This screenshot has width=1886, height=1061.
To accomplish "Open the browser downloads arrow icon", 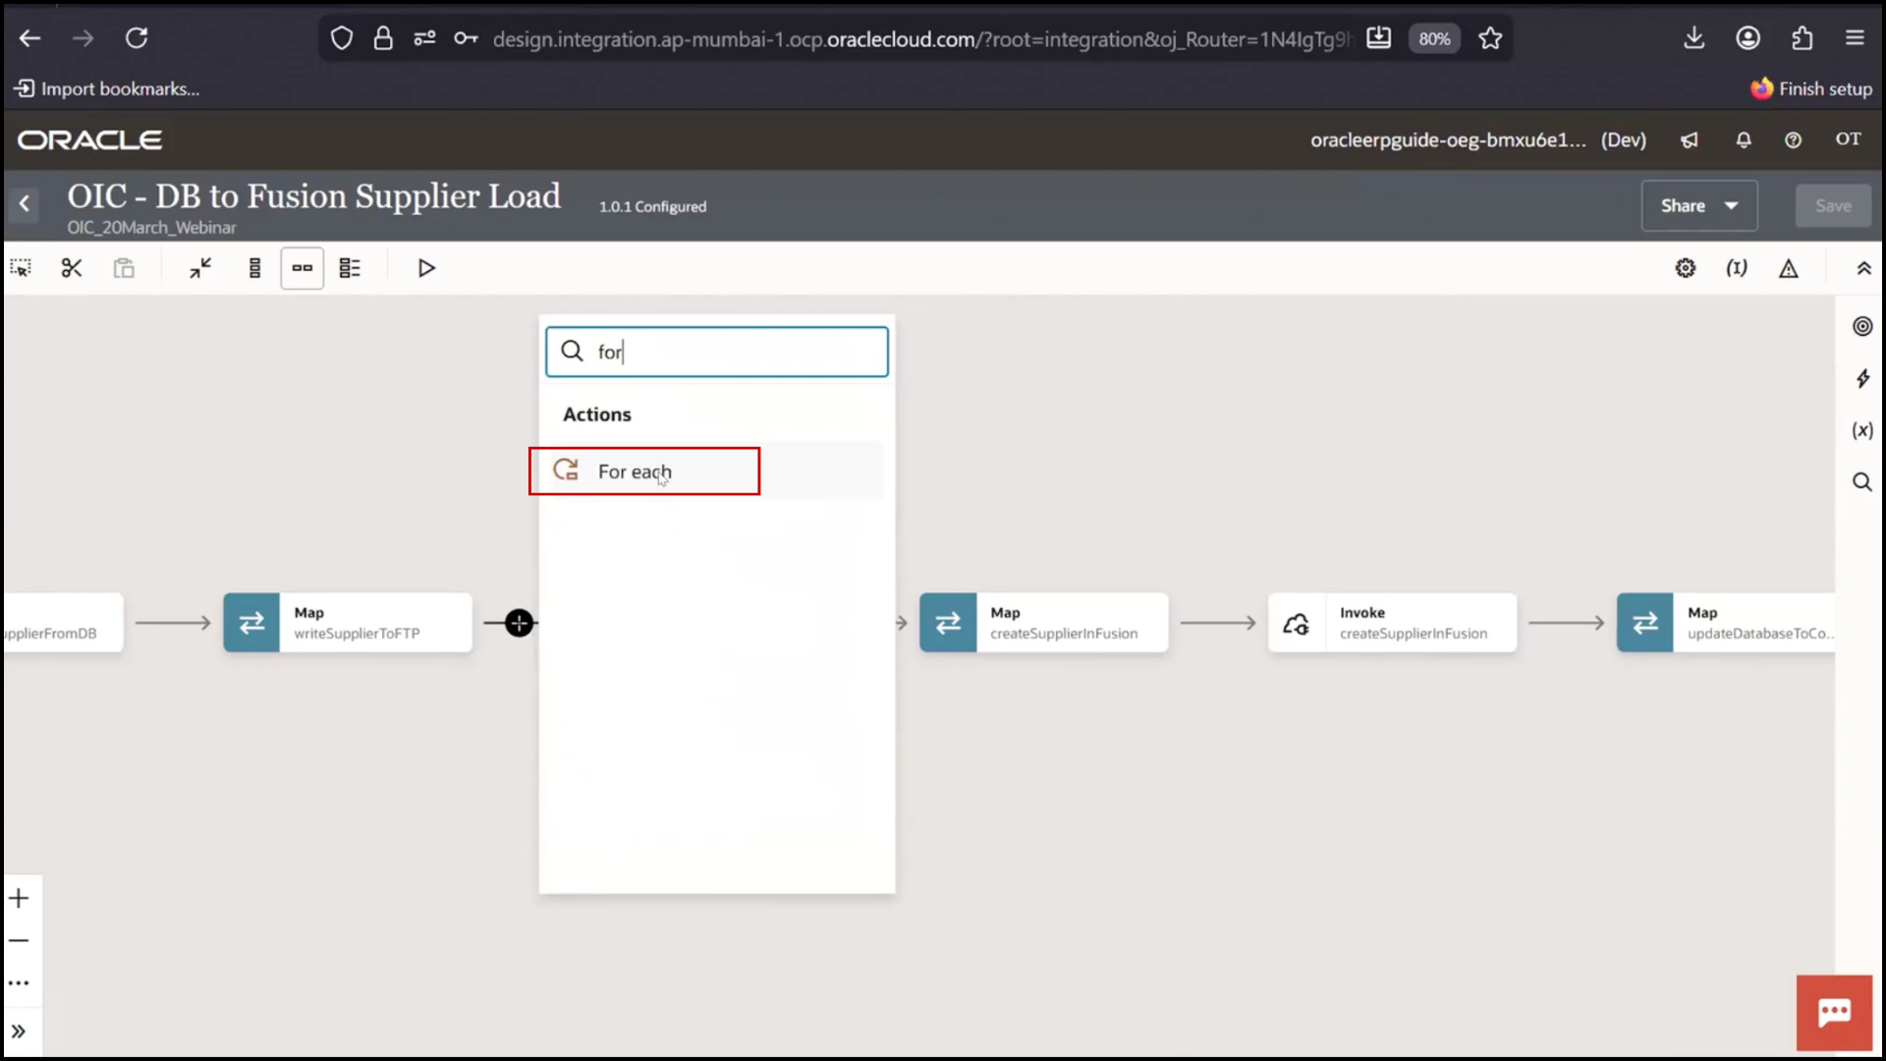I will [1693, 38].
